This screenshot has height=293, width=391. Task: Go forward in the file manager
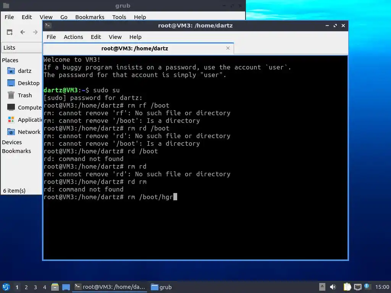(x=36, y=32)
